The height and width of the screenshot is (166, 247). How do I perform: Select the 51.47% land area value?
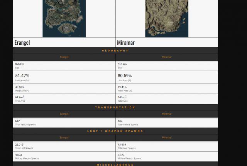[x=22, y=75]
